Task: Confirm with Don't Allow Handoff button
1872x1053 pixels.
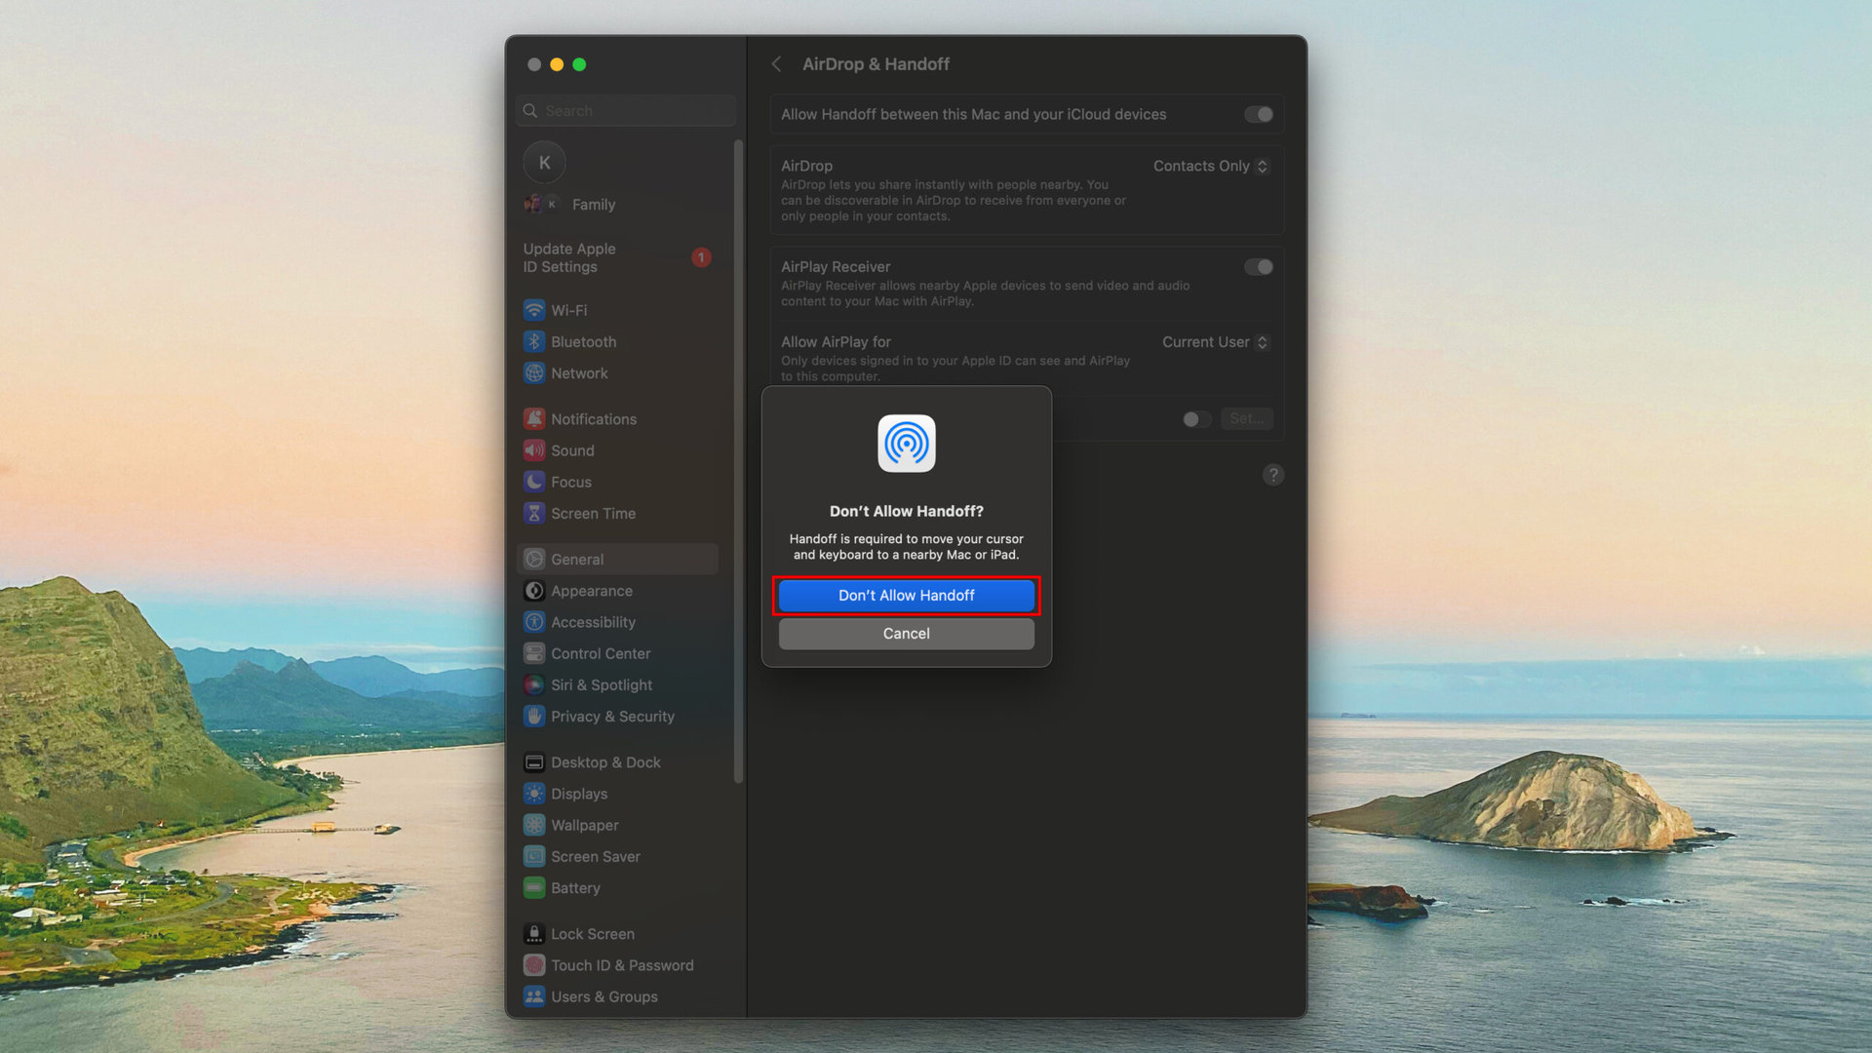Action: tap(906, 595)
